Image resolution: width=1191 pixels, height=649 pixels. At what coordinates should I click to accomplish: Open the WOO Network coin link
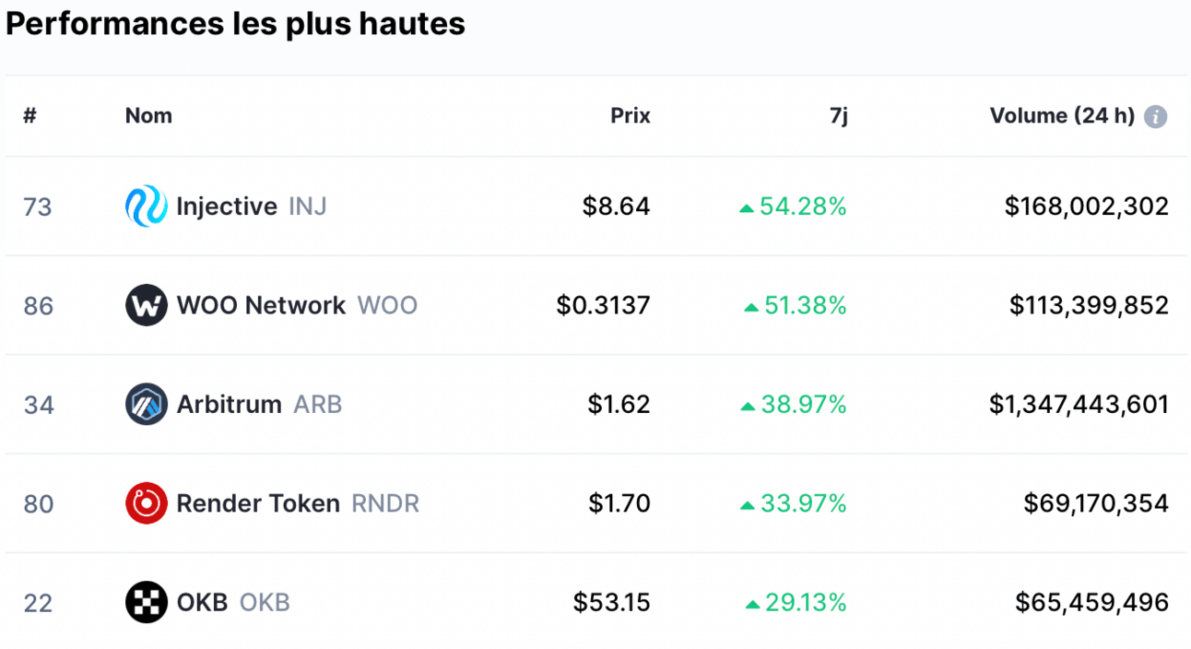pos(297,305)
